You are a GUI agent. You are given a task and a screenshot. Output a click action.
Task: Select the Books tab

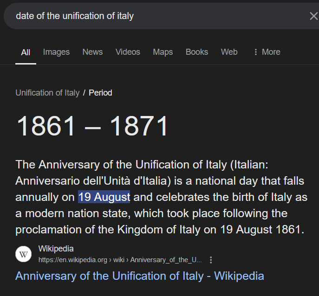coord(197,52)
